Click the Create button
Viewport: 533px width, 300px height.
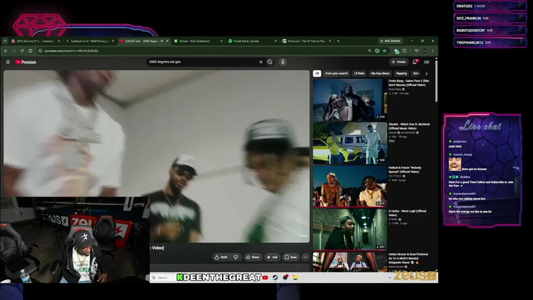pyautogui.click(x=399, y=62)
